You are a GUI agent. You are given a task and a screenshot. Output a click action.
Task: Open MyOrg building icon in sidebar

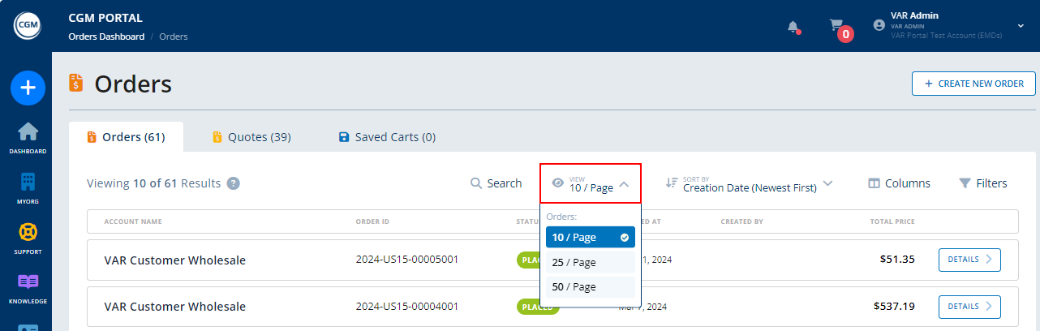click(x=28, y=187)
